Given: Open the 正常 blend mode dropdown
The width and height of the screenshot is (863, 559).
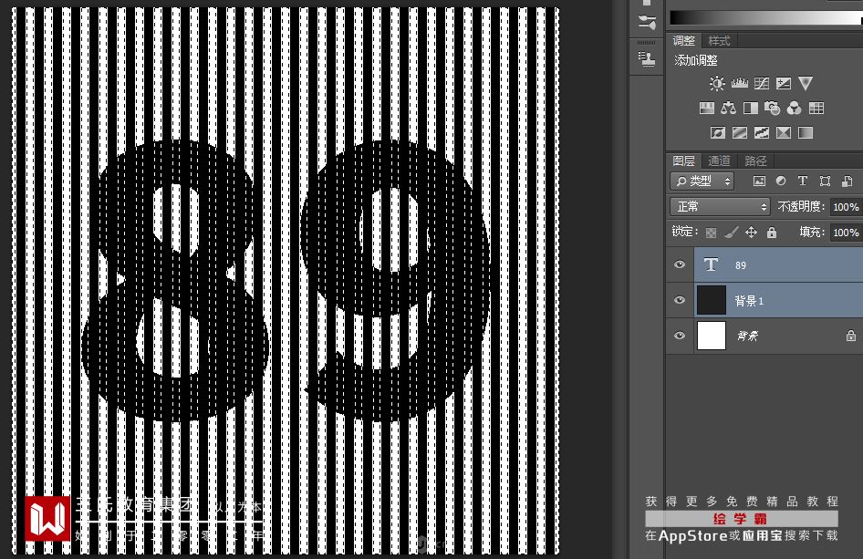Looking at the screenshot, I should [x=720, y=206].
